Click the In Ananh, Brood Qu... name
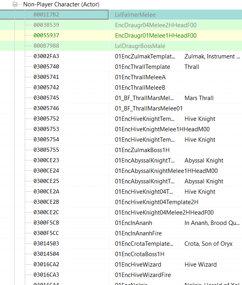Viewport: 242px width, 285px height. point(212,223)
